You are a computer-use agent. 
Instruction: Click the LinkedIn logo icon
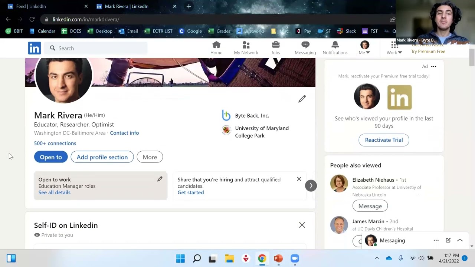(x=35, y=48)
